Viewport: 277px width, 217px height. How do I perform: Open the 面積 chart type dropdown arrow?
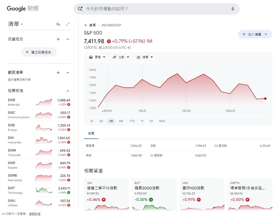coord(104,57)
